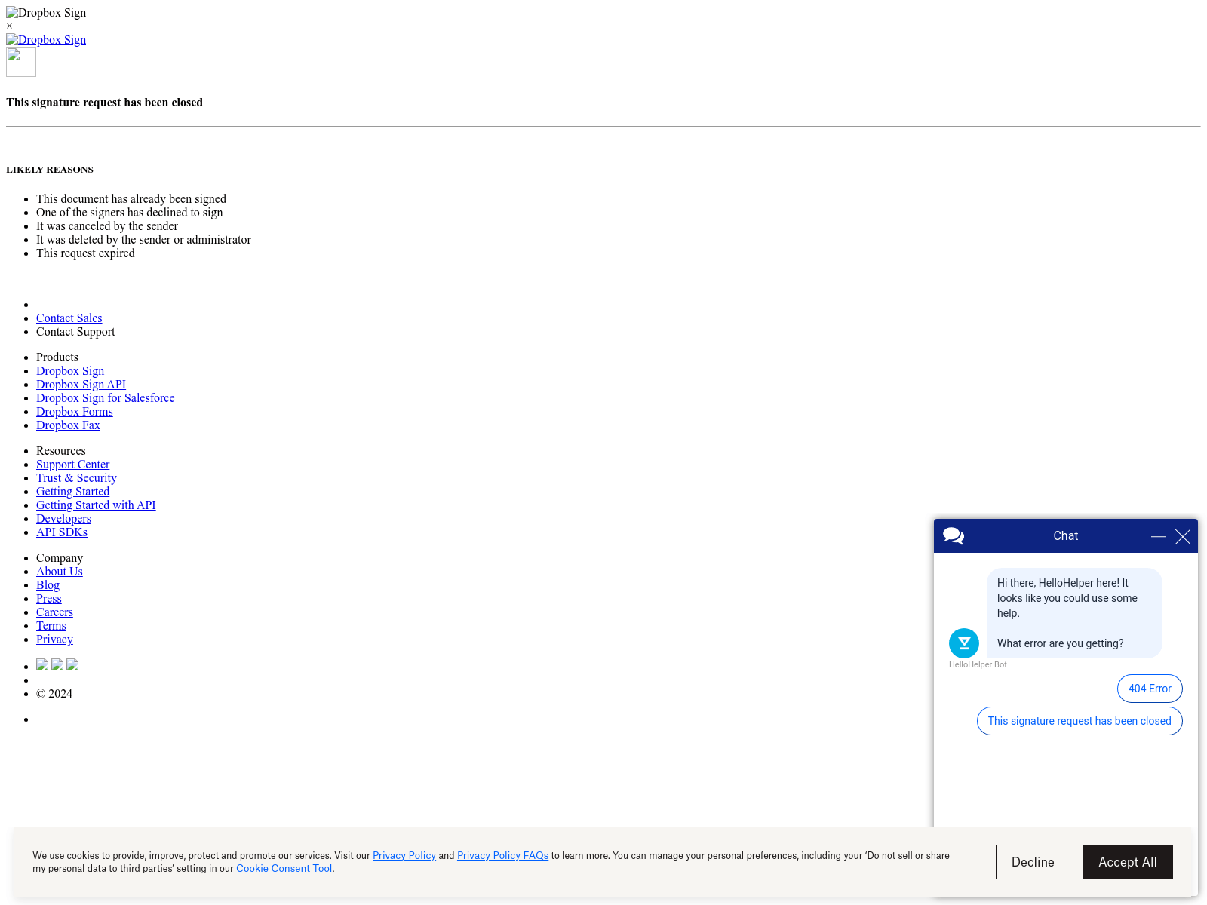Open the Privacy Policy link in cookie banner
This screenshot has width=1207, height=905.
tap(404, 855)
